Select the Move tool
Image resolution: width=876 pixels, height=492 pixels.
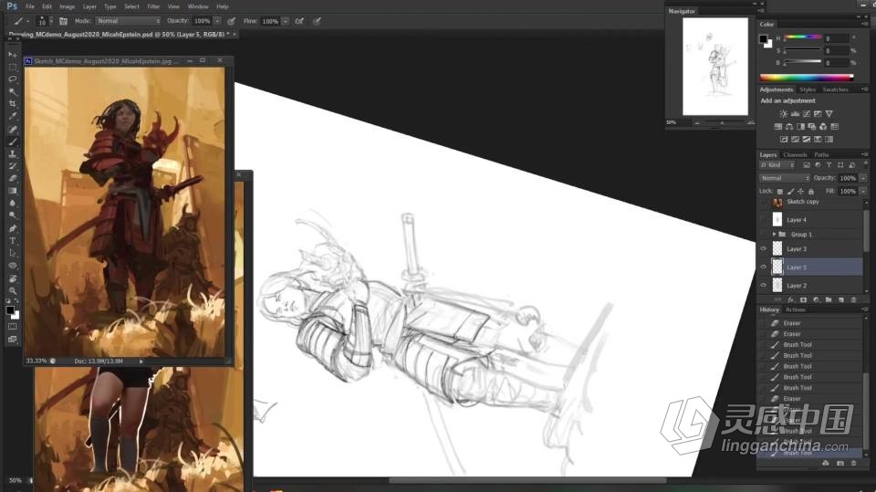coord(12,55)
